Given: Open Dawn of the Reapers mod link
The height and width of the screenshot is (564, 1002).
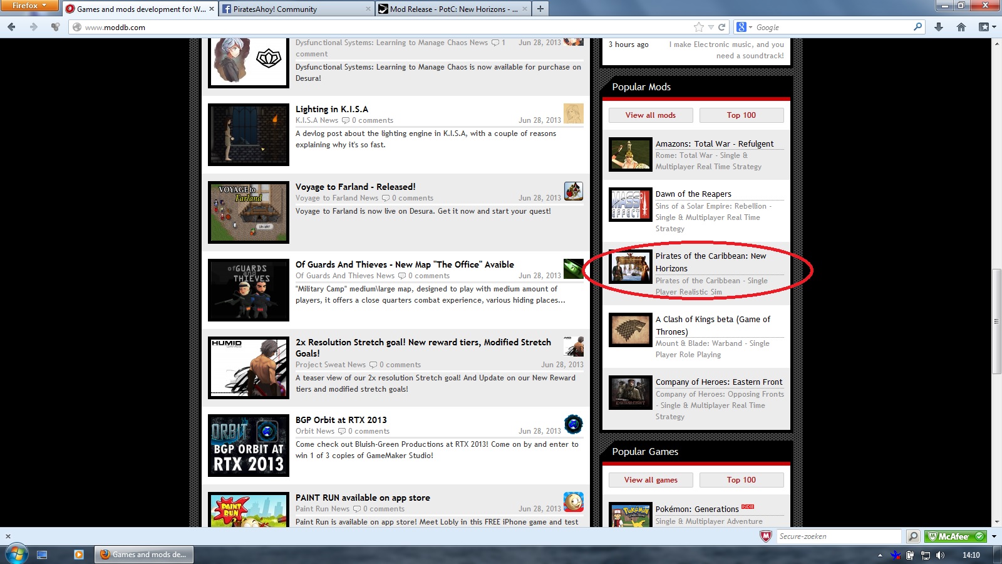Looking at the screenshot, I should [x=693, y=194].
